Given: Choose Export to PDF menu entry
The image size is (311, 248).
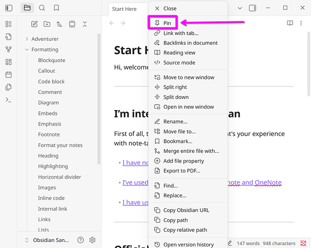Looking at the screenshot, I should [182, 171].
